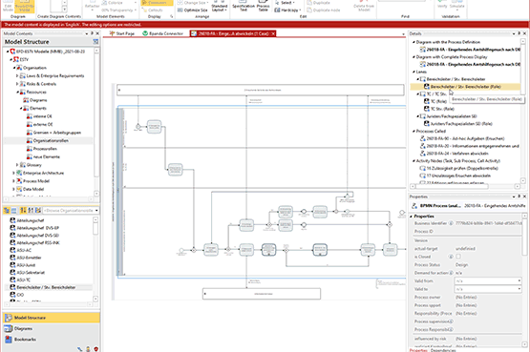The image size is (530, 352).
Task: Click the blue tool icon at navigation bottom
Action: 80,349
